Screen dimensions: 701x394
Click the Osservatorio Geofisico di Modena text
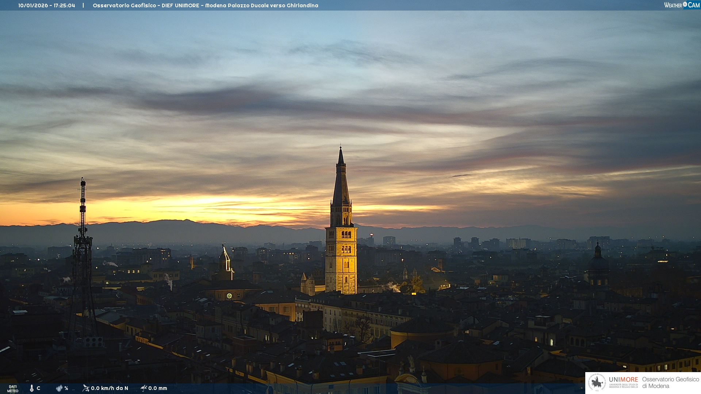point(670,383)
